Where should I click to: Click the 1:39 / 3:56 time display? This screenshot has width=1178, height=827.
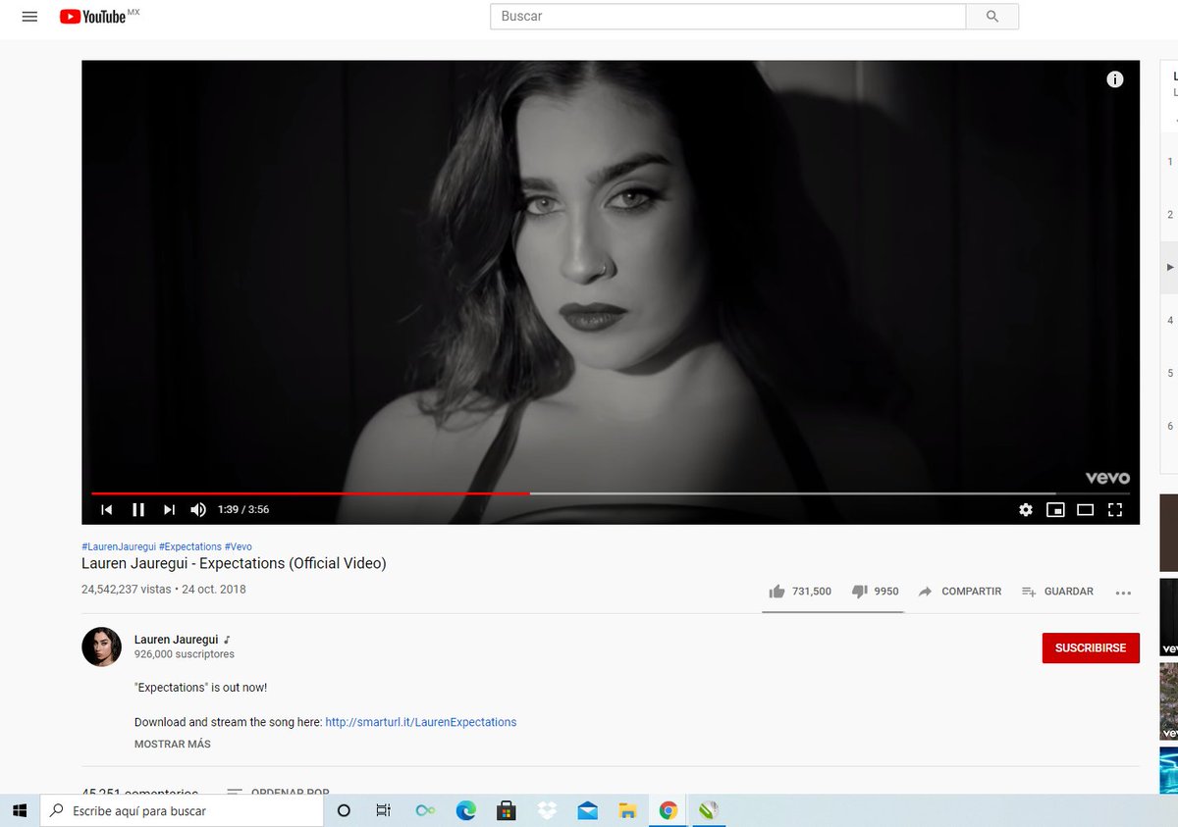tap(243, 510)
